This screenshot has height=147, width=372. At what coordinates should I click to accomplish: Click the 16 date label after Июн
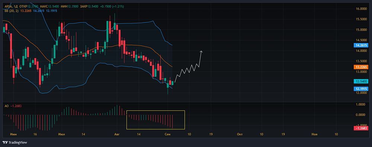pyautogui.click(x=35, y=134)
